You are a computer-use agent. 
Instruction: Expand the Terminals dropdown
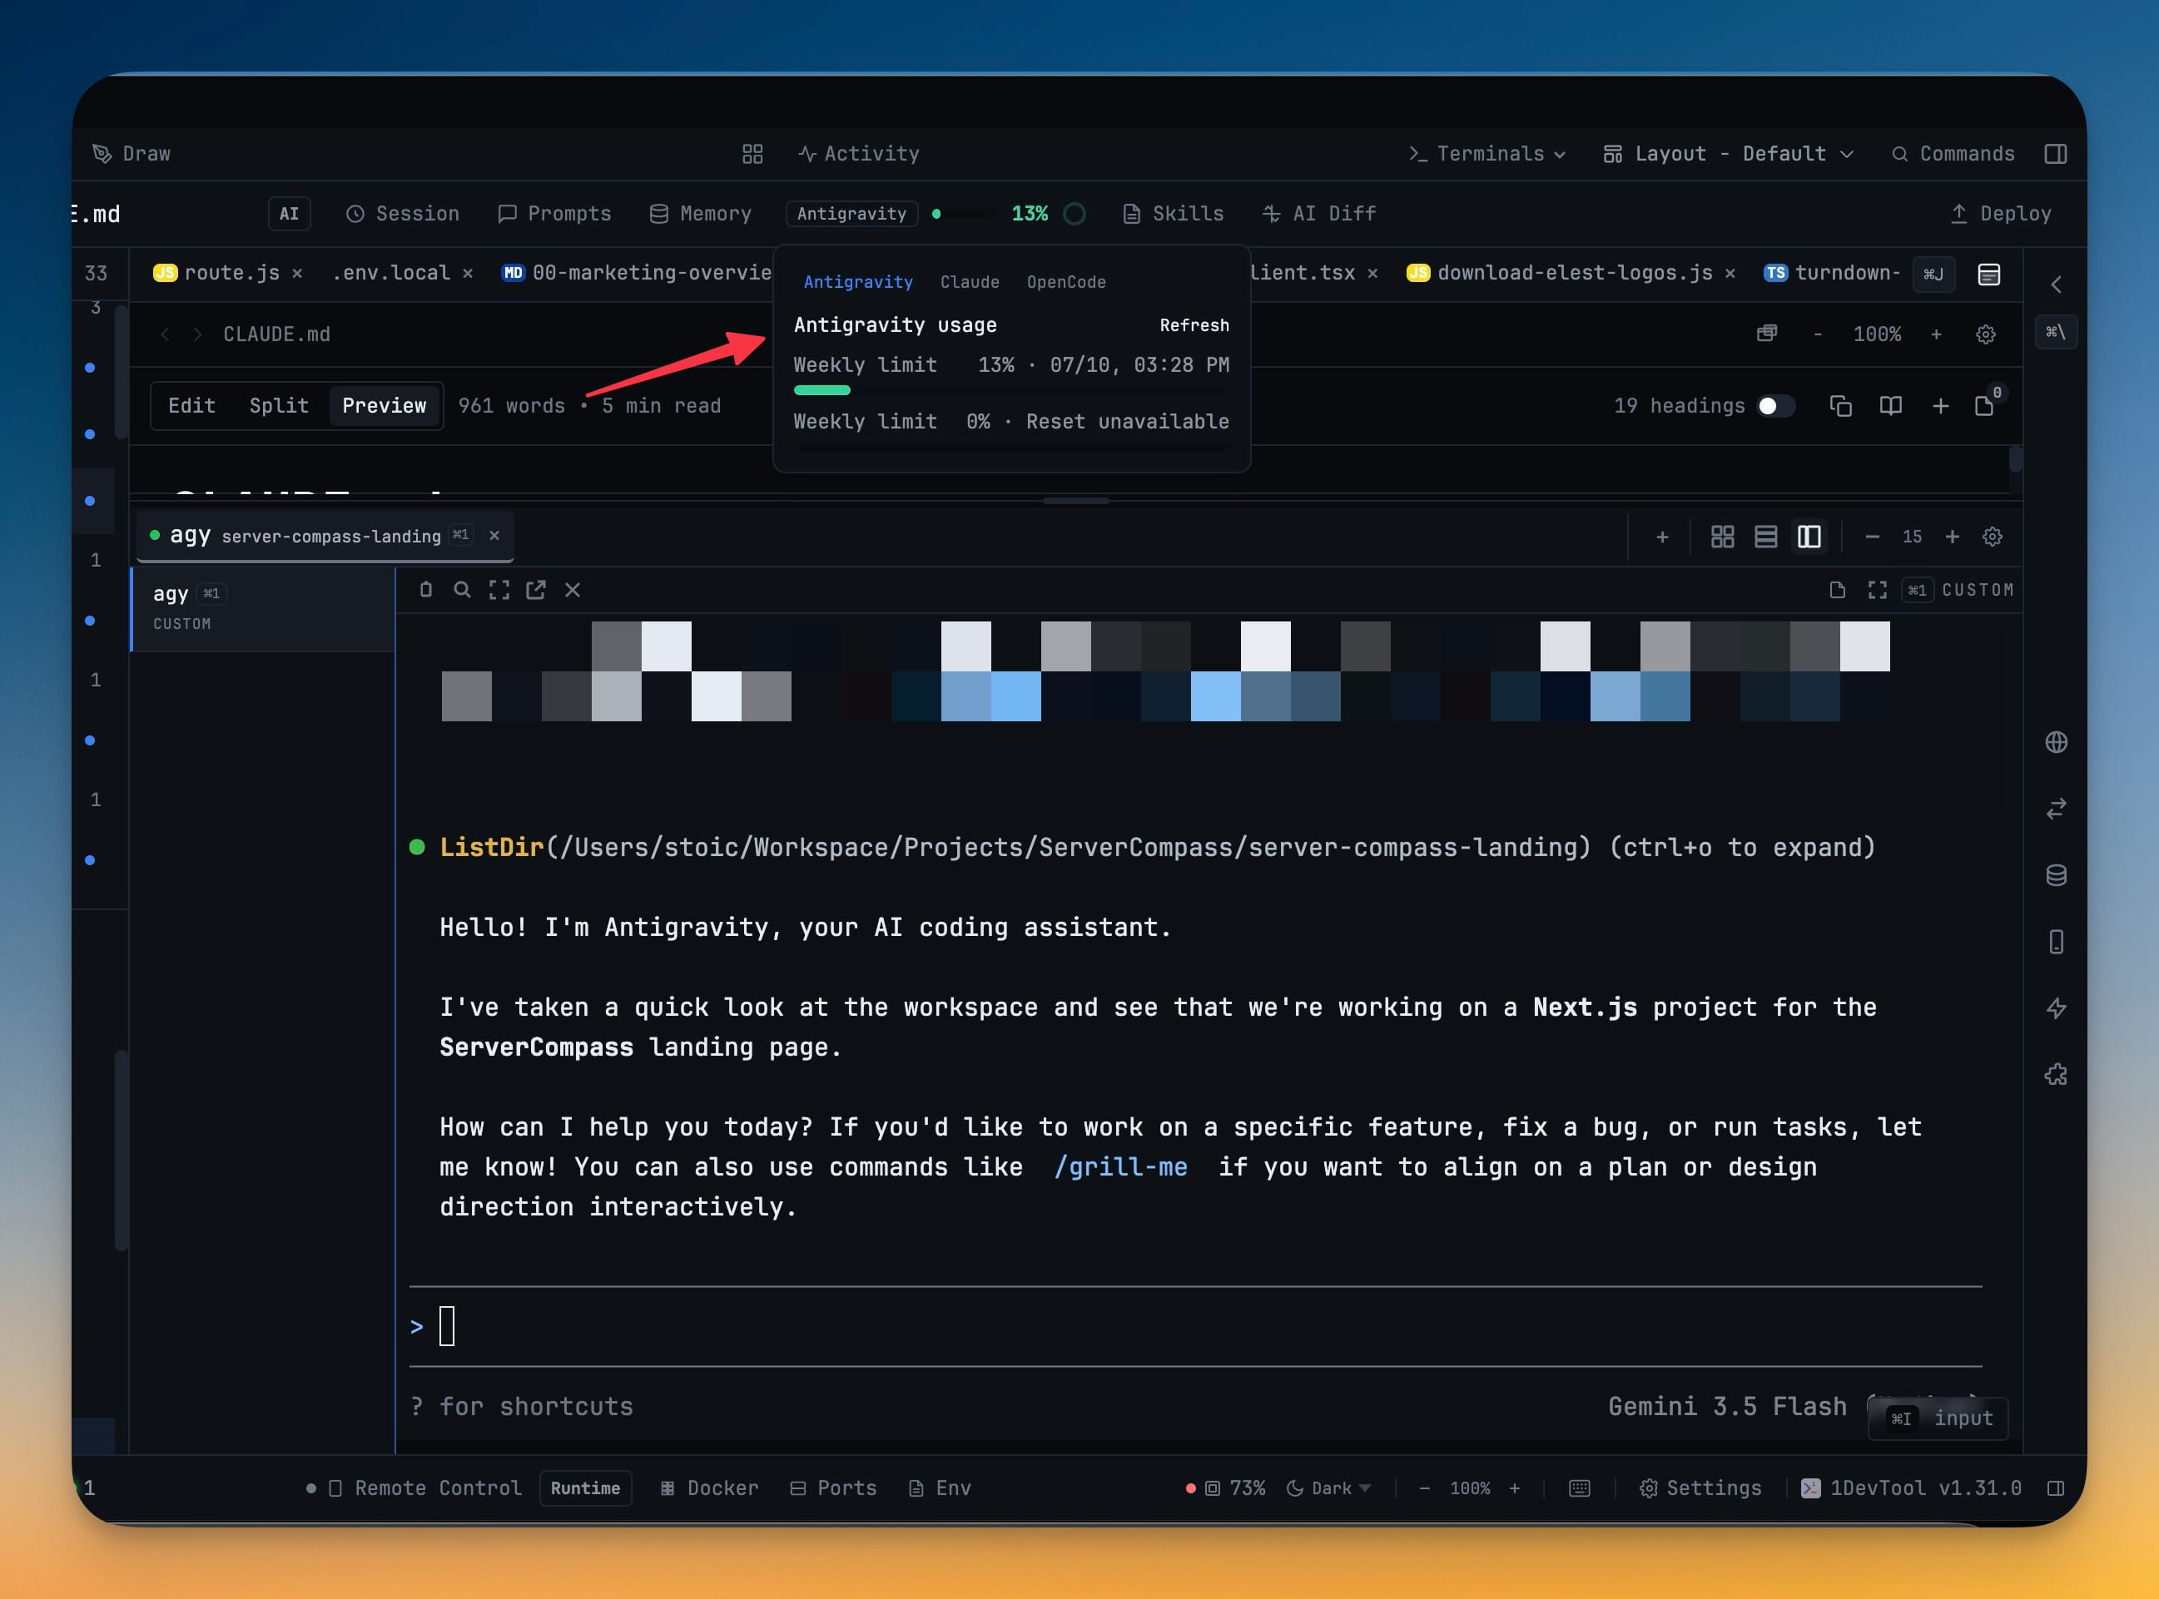click(x=1487, y=154)
